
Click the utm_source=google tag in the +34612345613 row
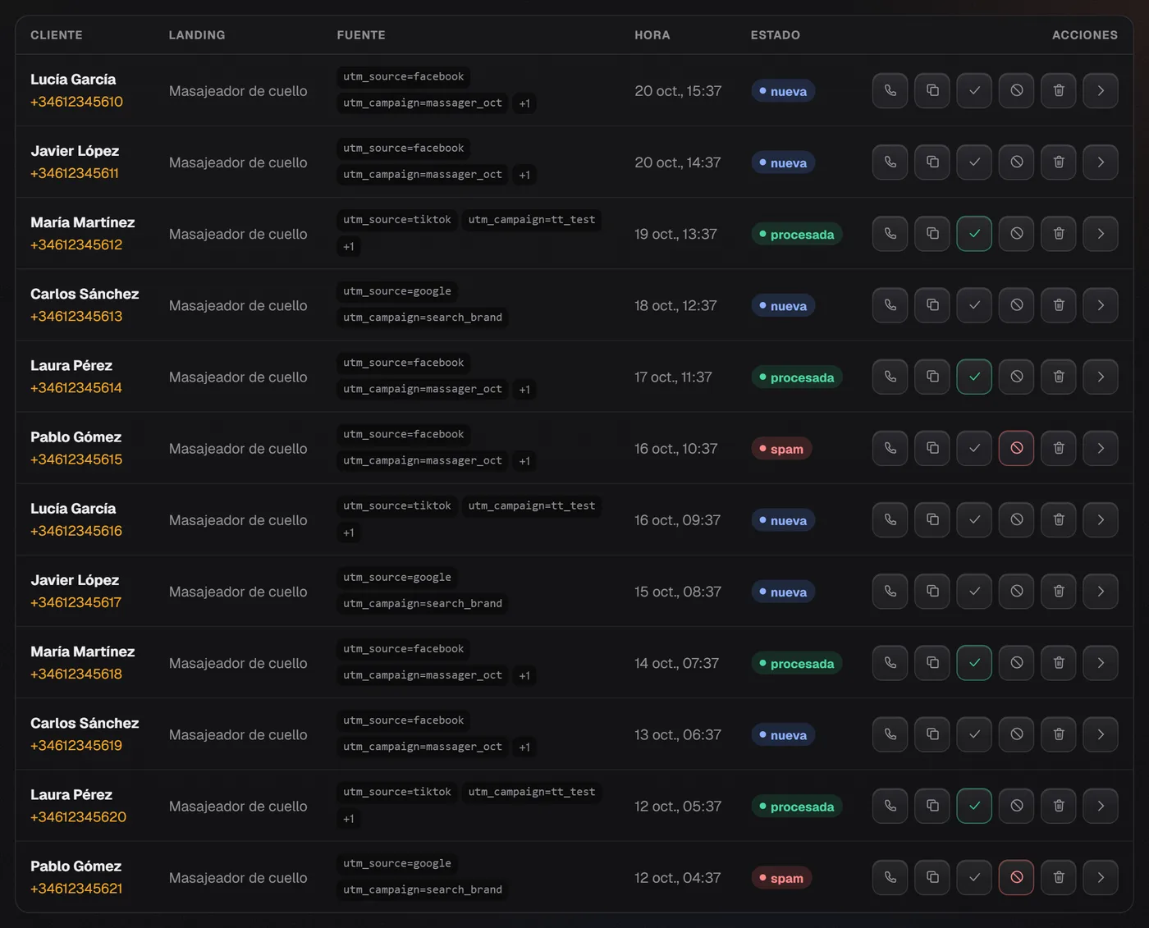coord(397,290)
